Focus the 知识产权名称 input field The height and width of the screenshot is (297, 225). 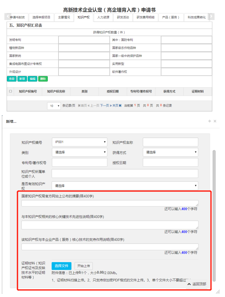pyautogui.click(x=170, y=142)
